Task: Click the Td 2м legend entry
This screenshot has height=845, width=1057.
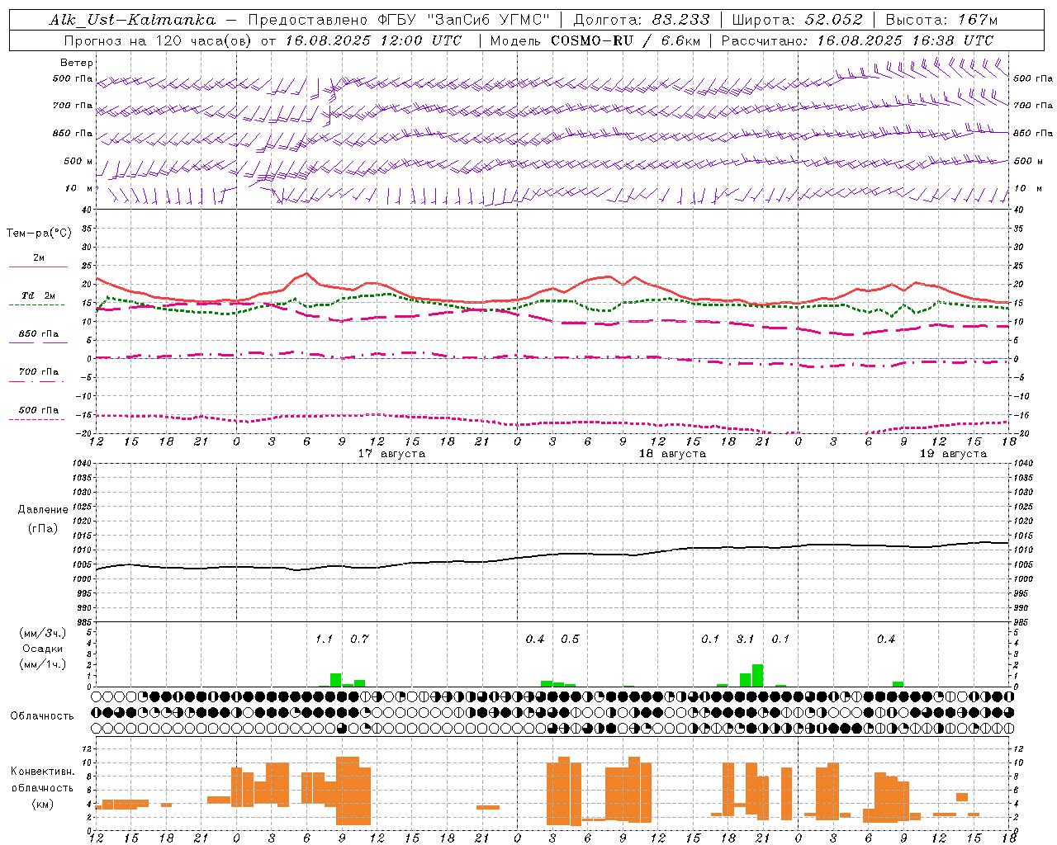Action: pos(39,295)
